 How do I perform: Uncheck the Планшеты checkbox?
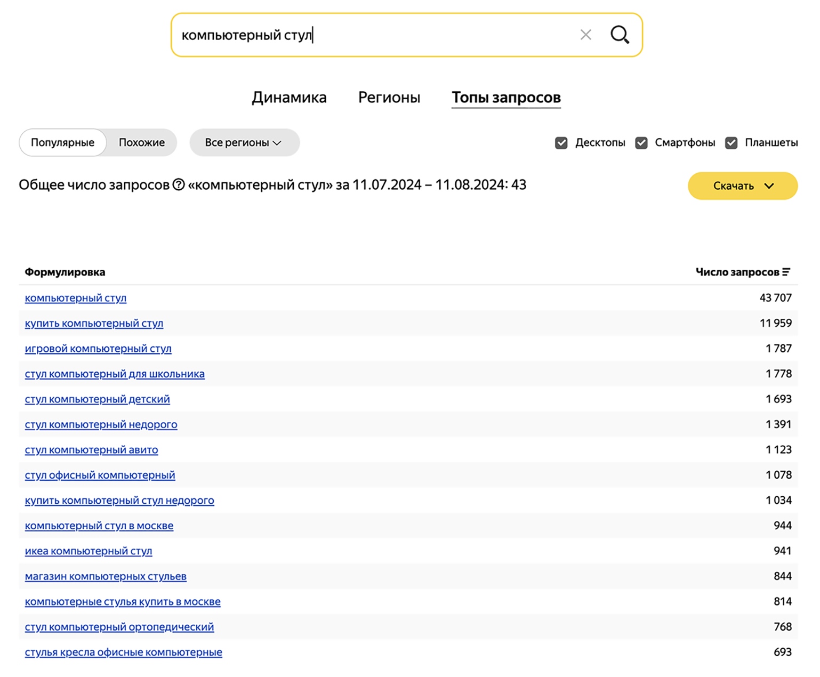[731, 143]
